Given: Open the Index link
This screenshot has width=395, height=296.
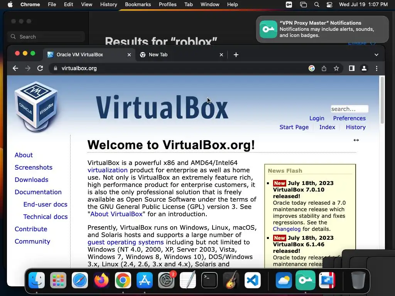Looking at the screenshot, I should (327, 127).
